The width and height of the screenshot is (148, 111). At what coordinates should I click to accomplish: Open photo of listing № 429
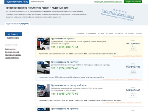(x=43, y=109)
